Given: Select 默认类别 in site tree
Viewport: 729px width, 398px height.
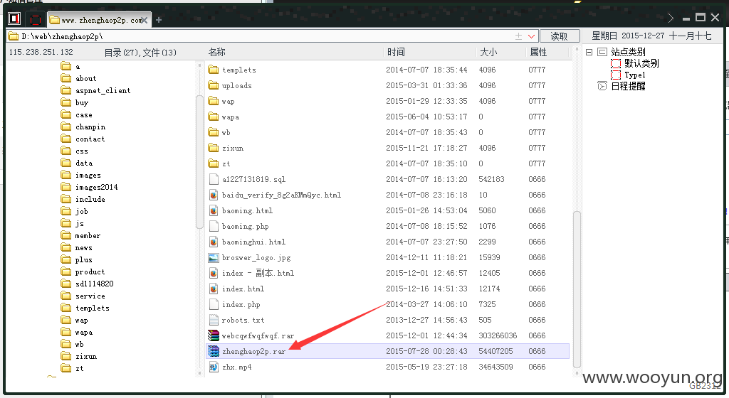Looking at the screenshot, I should point(641,63).
